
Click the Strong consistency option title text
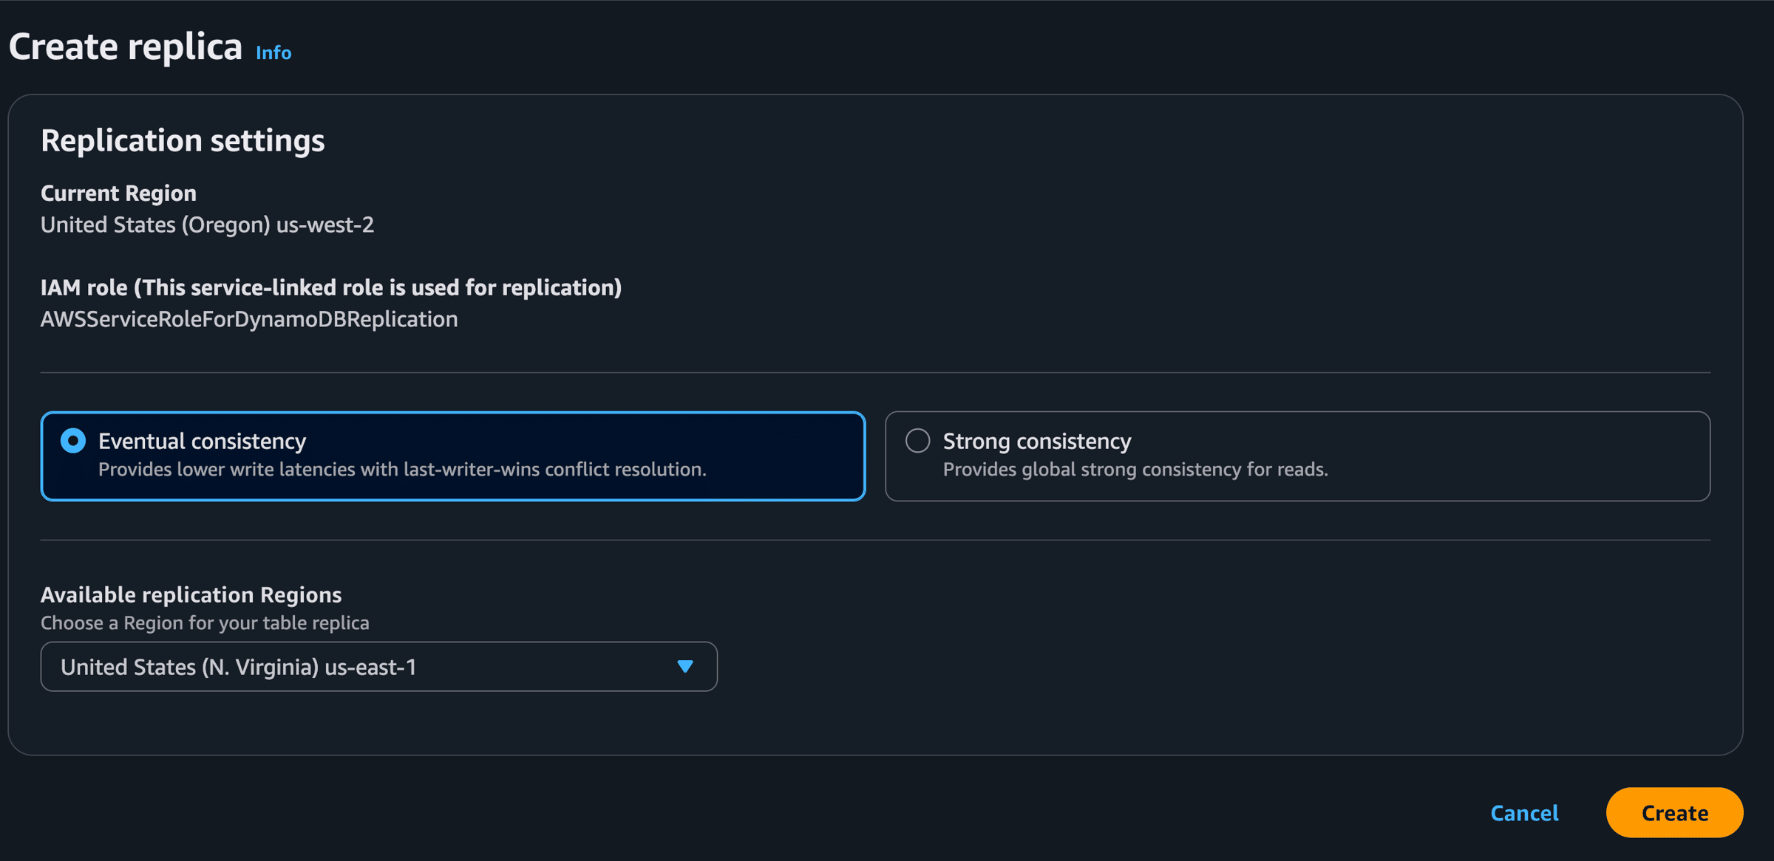pos(1036,442)
